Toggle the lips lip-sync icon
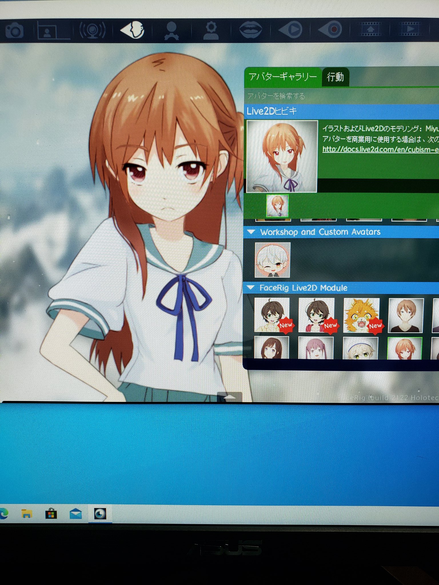Screen dimensions: 439x585 251,29
